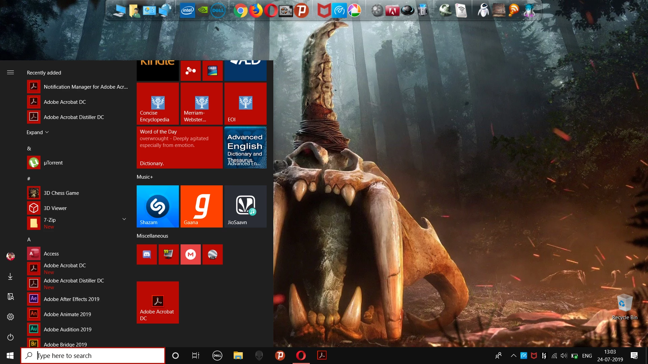Expand the 7-Zip folder chevron
This screenshot has height=364, width=648.
click(124, 219)
